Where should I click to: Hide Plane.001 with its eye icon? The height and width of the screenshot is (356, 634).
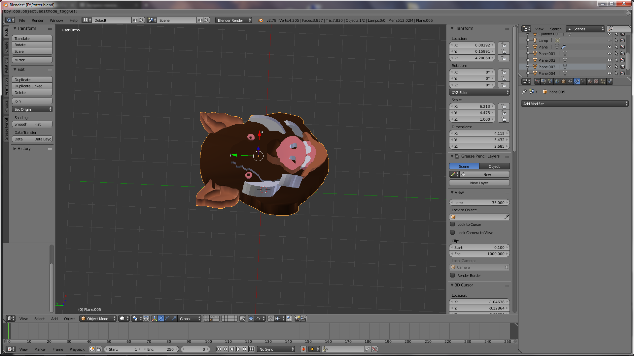610,53
